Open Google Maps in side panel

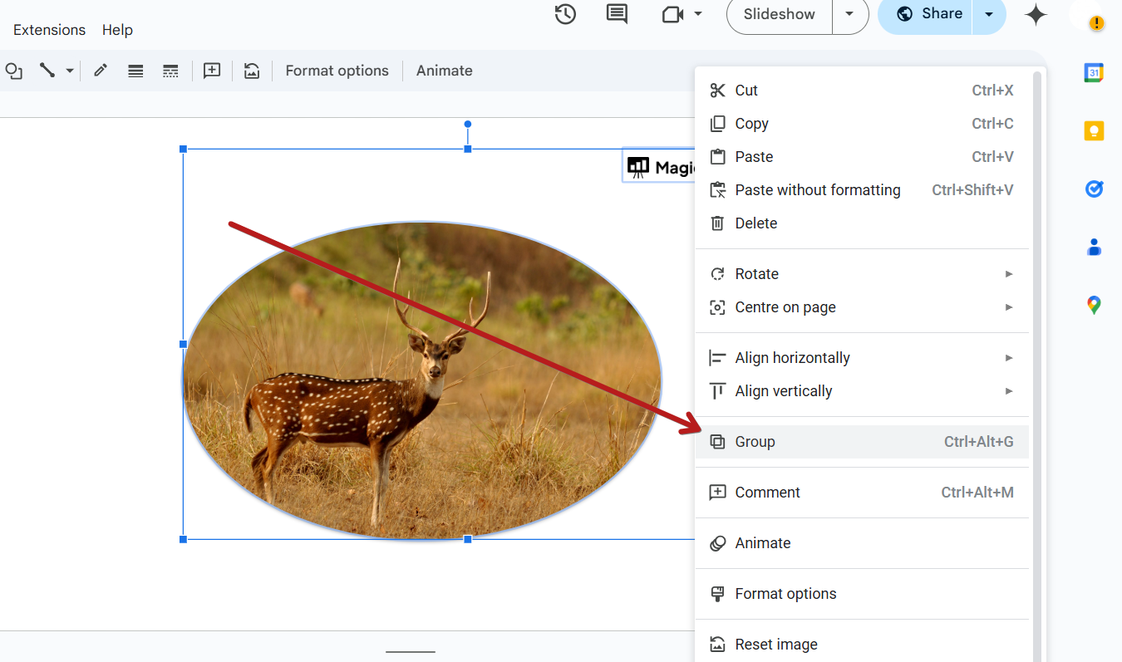[x=1094, y=305]
